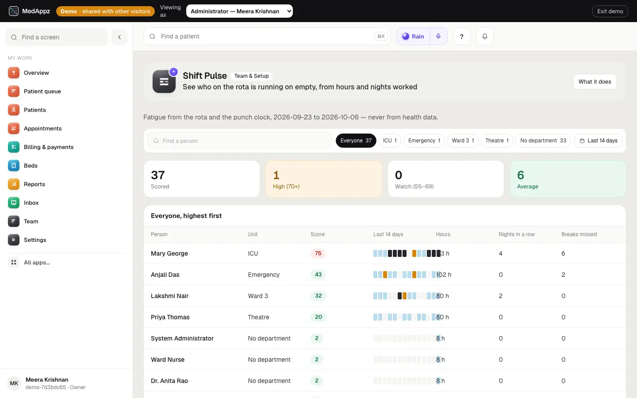Click the Score column header

point(318,234)
